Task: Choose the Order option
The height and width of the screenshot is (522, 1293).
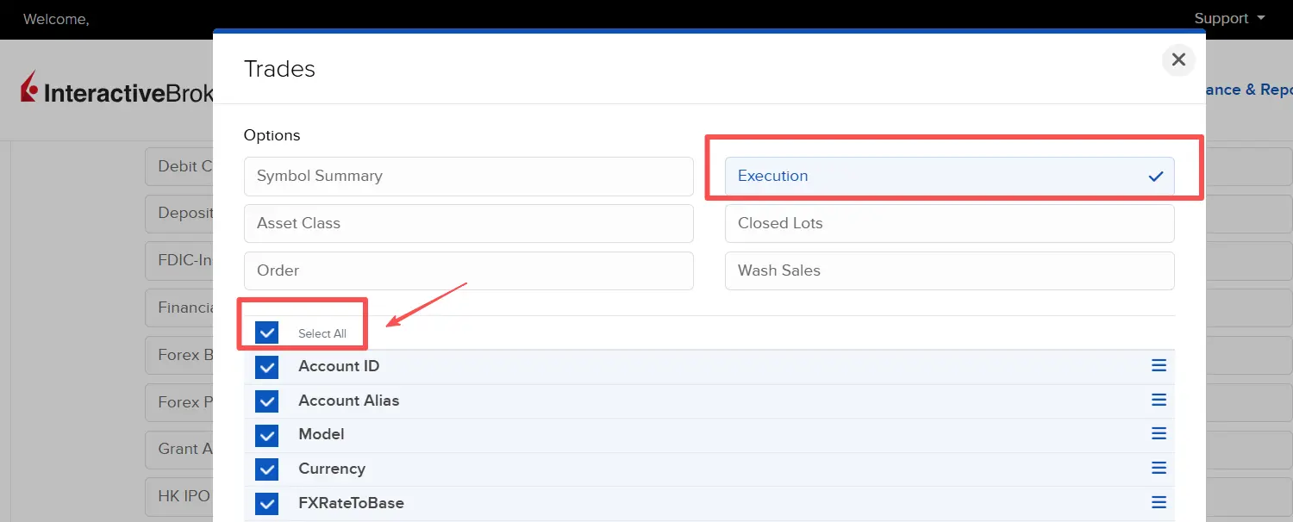Action: [x=468, y=271]
